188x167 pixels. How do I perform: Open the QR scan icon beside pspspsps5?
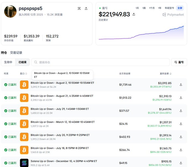coord(79,9)
